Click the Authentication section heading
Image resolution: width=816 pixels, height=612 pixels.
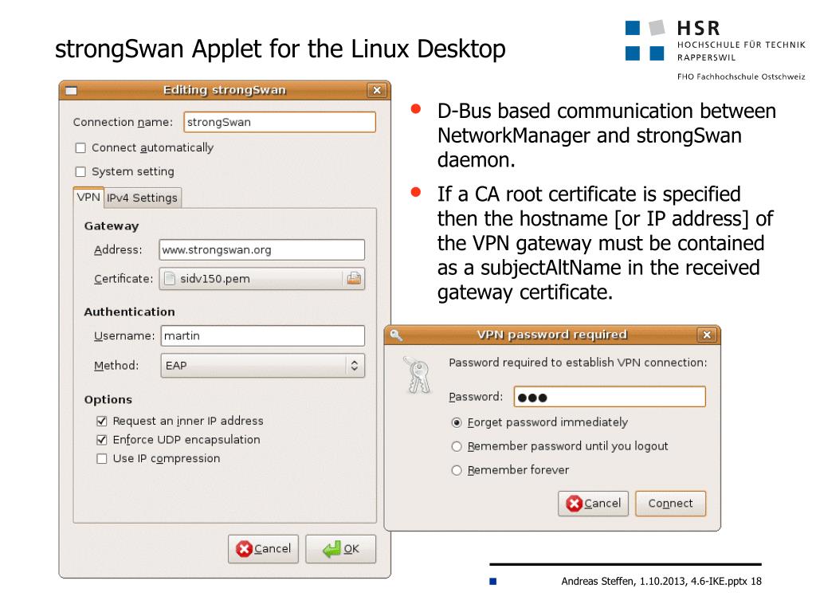pyautogui.click(x=130, y=312)
